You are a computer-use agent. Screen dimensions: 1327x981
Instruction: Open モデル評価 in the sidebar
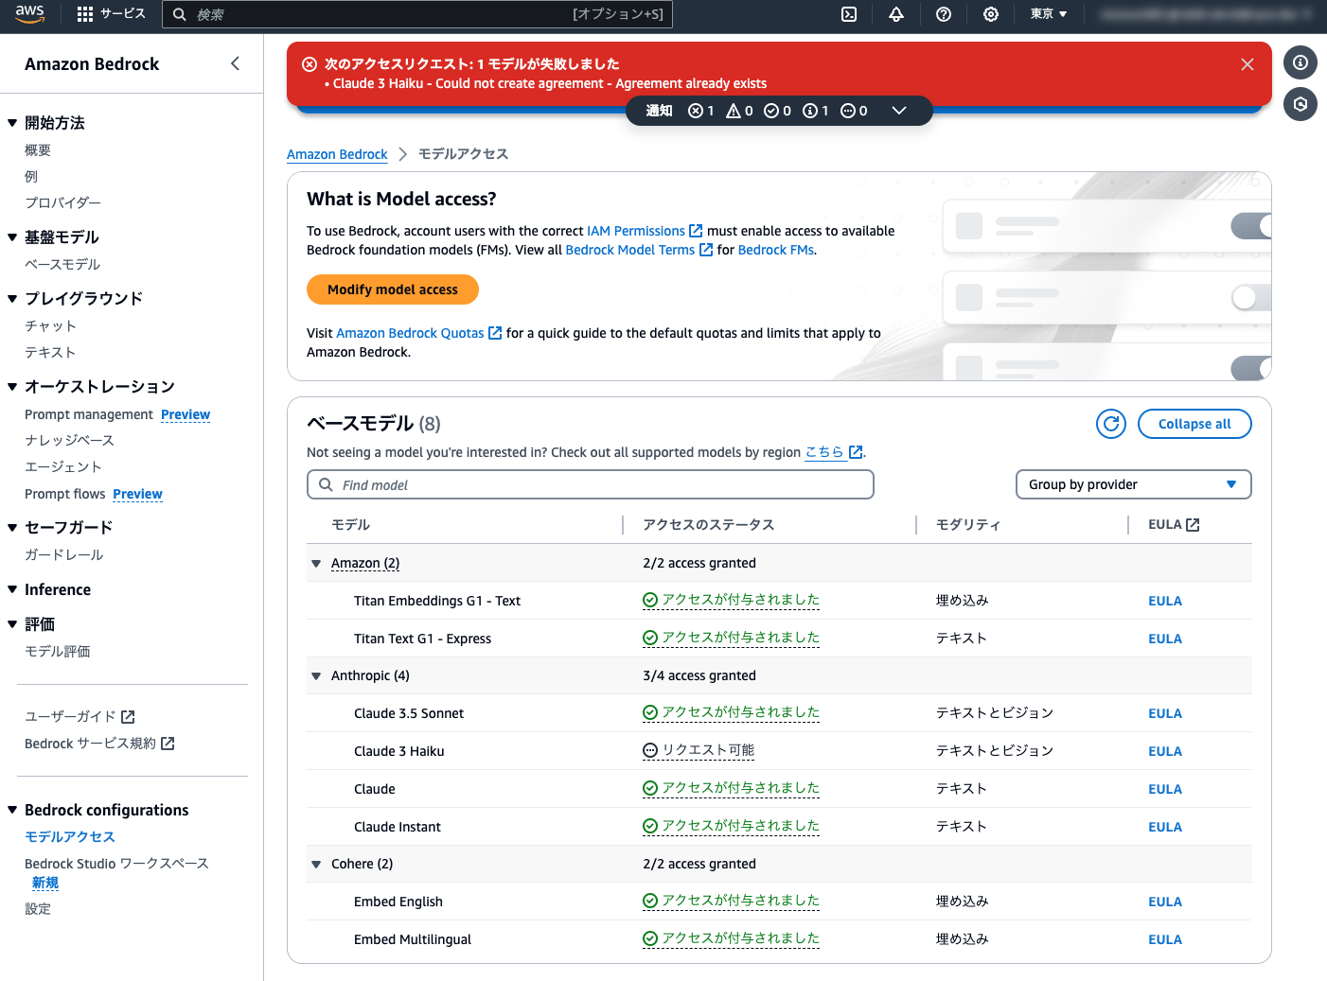coord(58,651)
